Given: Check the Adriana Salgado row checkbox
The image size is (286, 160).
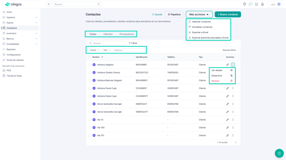Looking at the screenshot, I should [89, 65].
